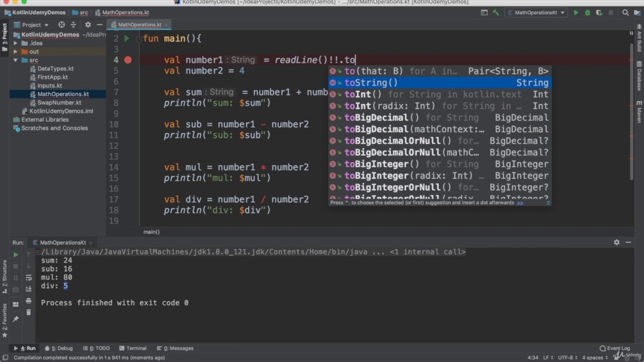
Task: Collapse the src folder
Action: pos(16,60)
